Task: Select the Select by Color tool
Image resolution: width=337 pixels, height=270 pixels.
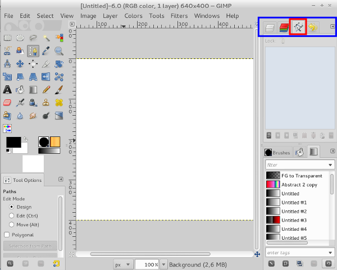Action: pos(59,38)
